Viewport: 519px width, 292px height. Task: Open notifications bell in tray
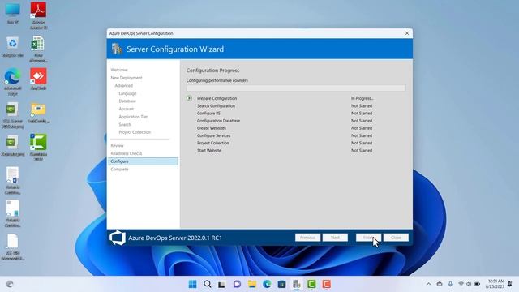click(x=510, y=284)
